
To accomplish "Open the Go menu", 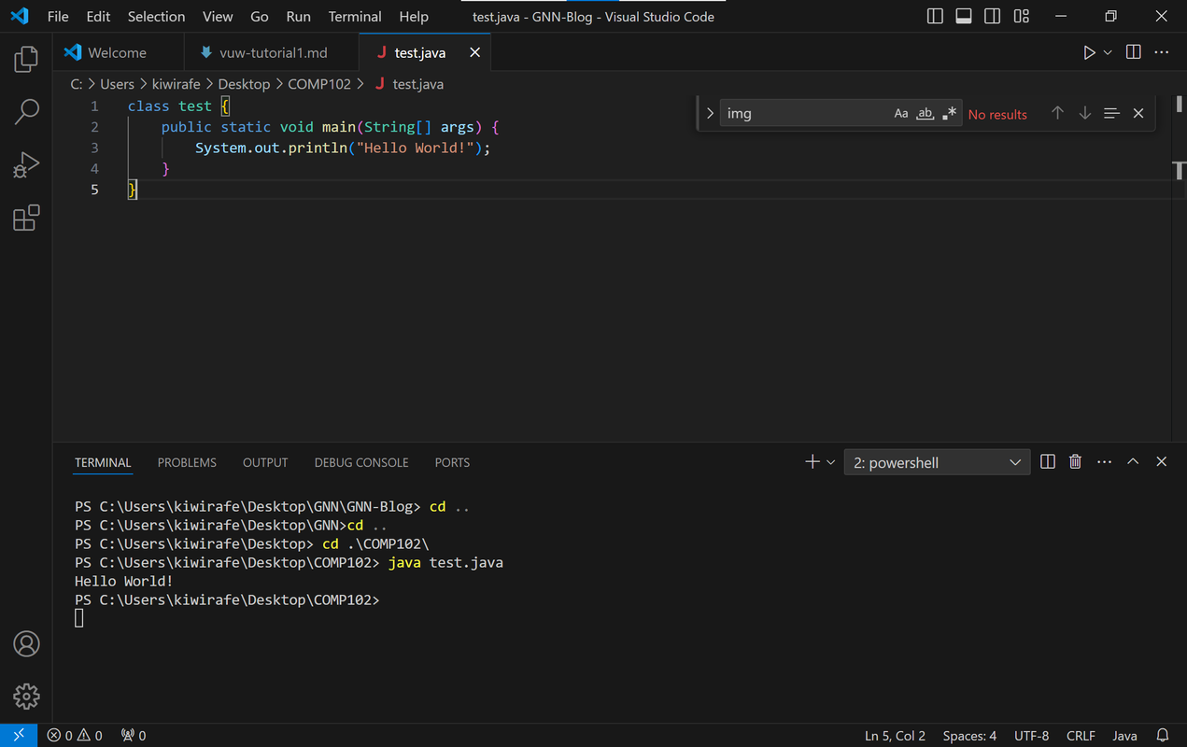I will coord(260,16).
